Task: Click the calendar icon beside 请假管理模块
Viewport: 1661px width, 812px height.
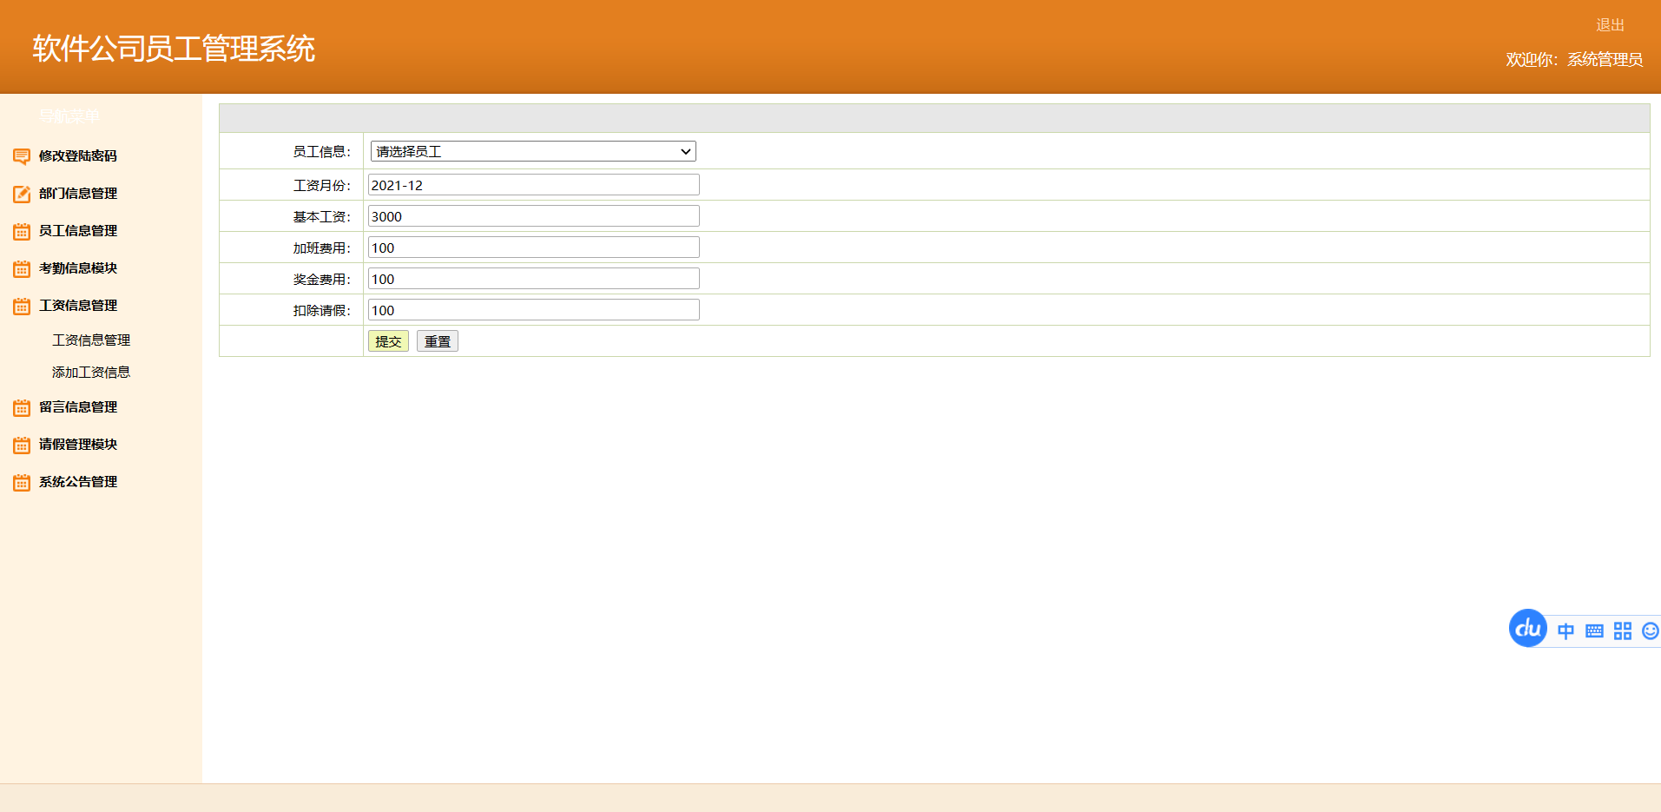Action: [22, 445]
